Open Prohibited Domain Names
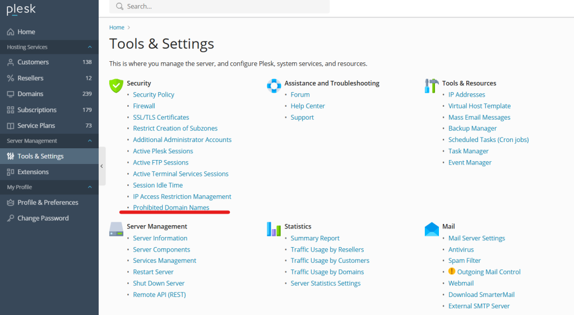574x315 pixels. click(x=171, y=208)
